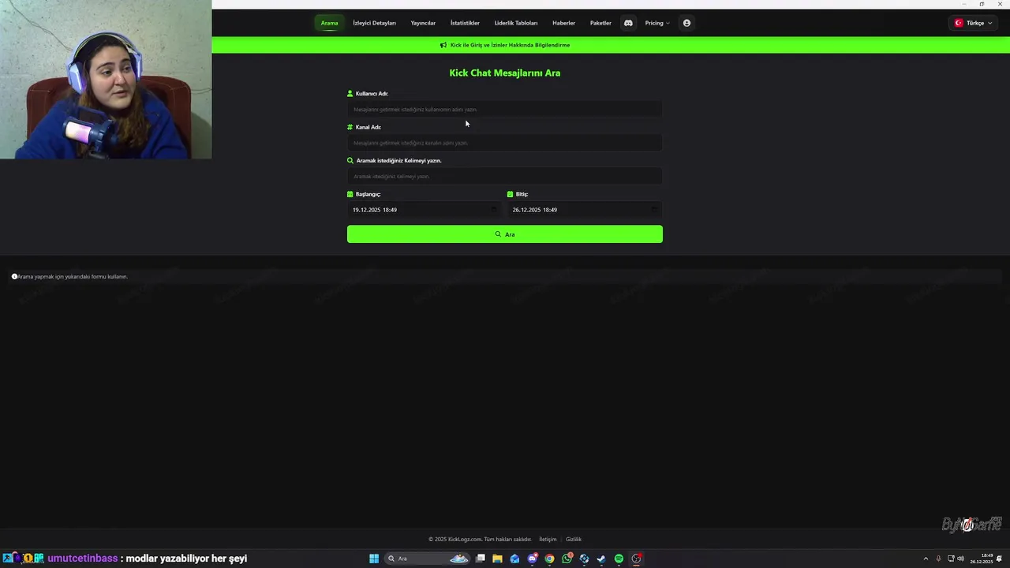The width and height of the screenshot is (1010, 568).
Task: Open the volume control in the system tray
Action: point(961,559)
